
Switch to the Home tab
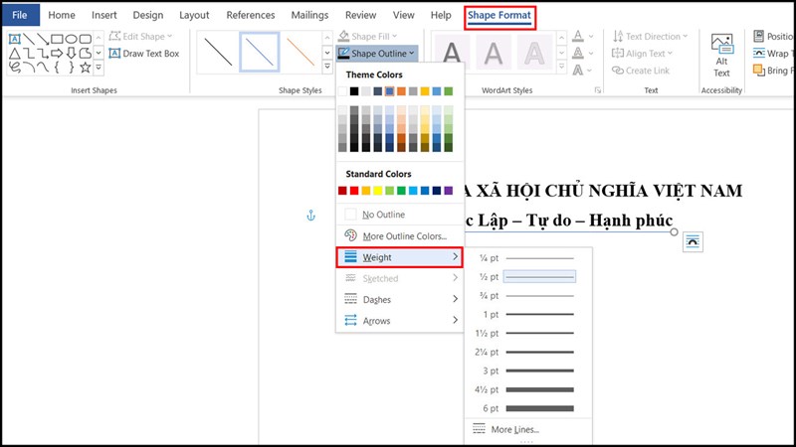pyautogui.click(x=62, y=15)
